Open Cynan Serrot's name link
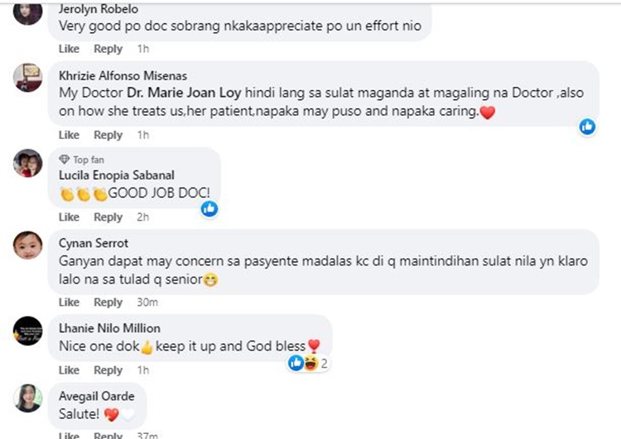 pyautogui.click(x=94, y=243)
